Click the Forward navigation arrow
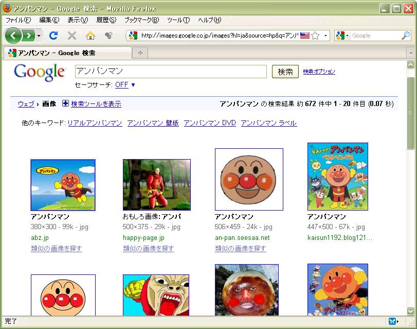The height and width of the screenshot is (329, 417). (28, 36)
